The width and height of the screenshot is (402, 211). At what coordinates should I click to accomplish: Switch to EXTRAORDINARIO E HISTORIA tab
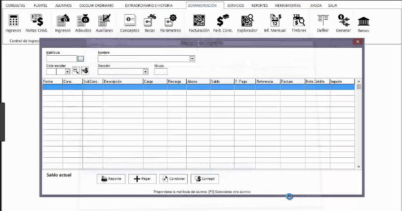click(149, 5)
